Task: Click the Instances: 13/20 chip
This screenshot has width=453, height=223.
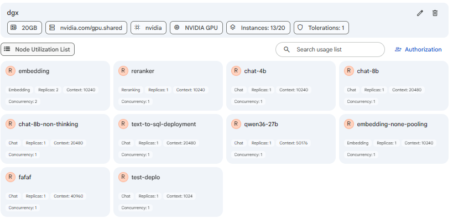Action: [x=258, y=28]
